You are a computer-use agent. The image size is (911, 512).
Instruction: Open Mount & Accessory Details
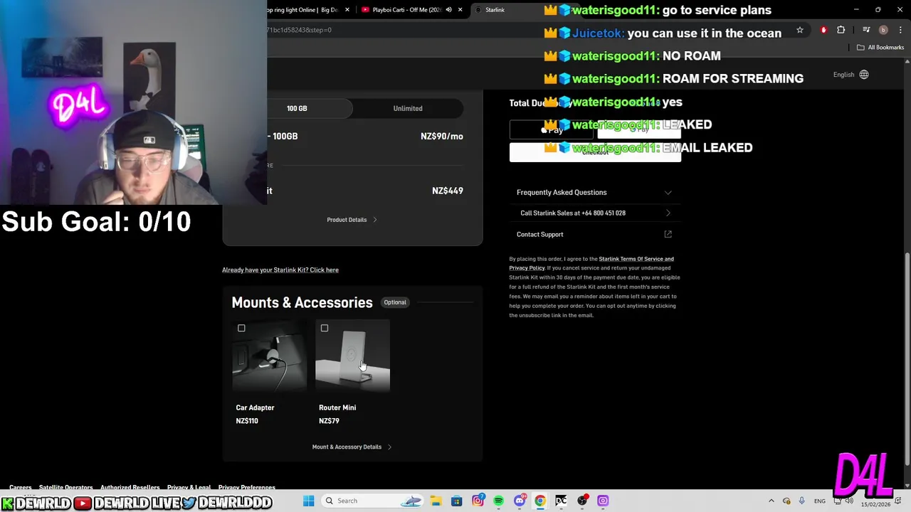[352, 447]
